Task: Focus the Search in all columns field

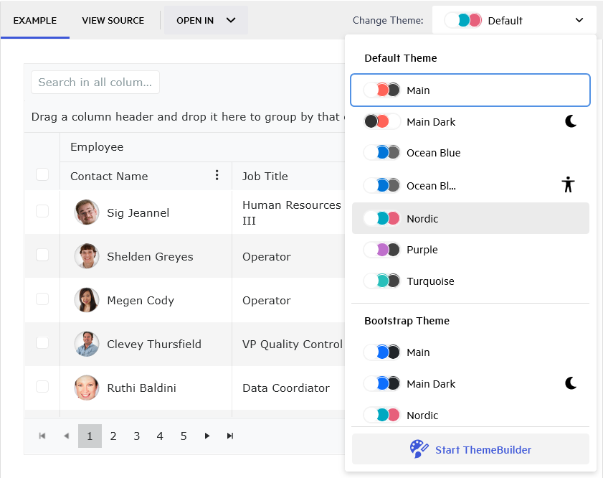Action: tap(95, 83)
